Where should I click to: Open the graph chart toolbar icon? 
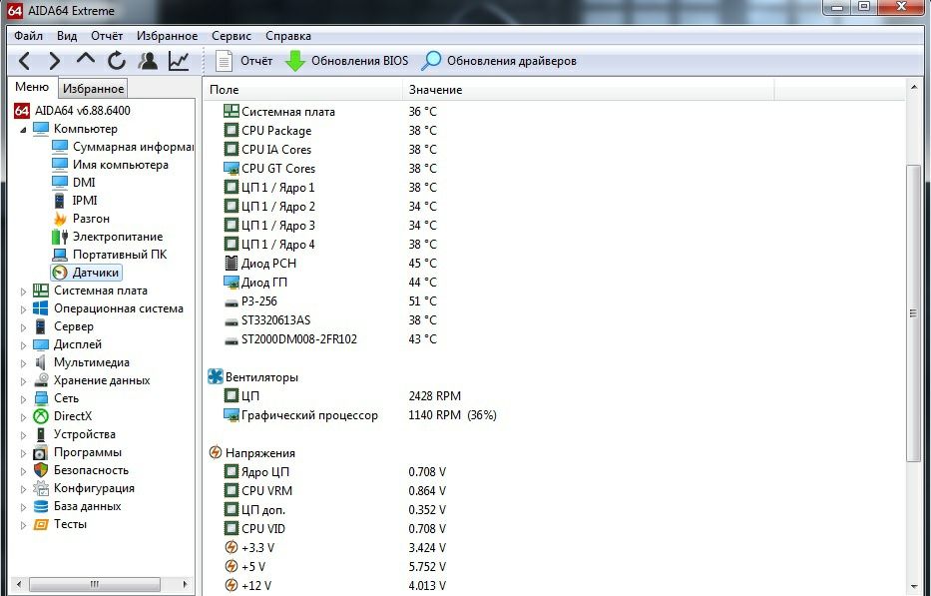[x=179, y=61]
